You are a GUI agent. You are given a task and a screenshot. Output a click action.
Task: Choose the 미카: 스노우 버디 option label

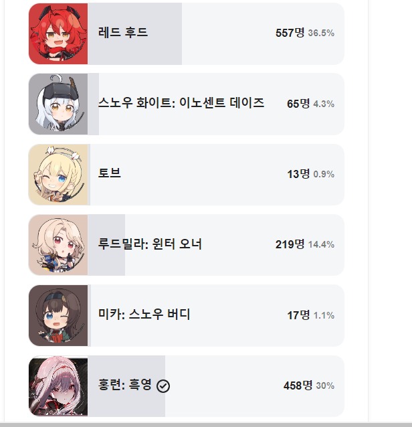(x=144, y=315)
